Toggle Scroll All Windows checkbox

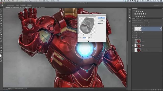tap(6, 5)
